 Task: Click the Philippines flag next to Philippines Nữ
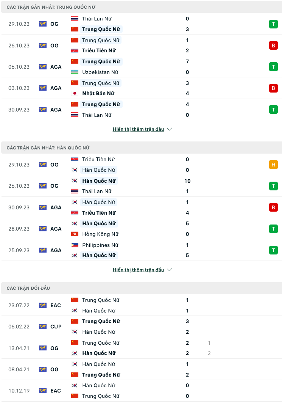click(75, 245)
